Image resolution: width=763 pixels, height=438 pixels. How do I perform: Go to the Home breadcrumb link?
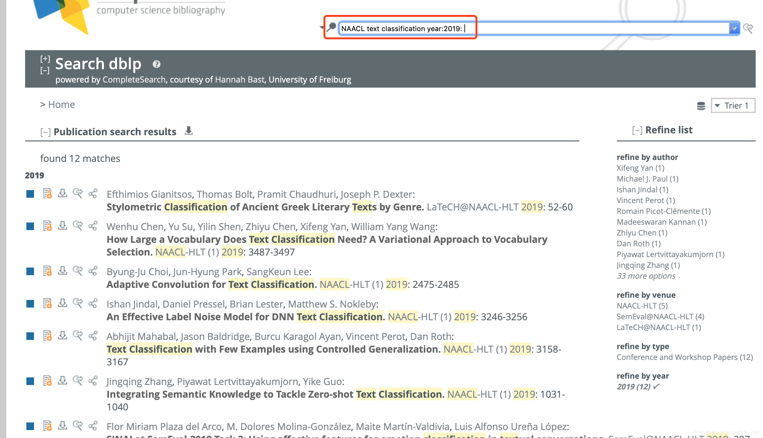[61, 104]
